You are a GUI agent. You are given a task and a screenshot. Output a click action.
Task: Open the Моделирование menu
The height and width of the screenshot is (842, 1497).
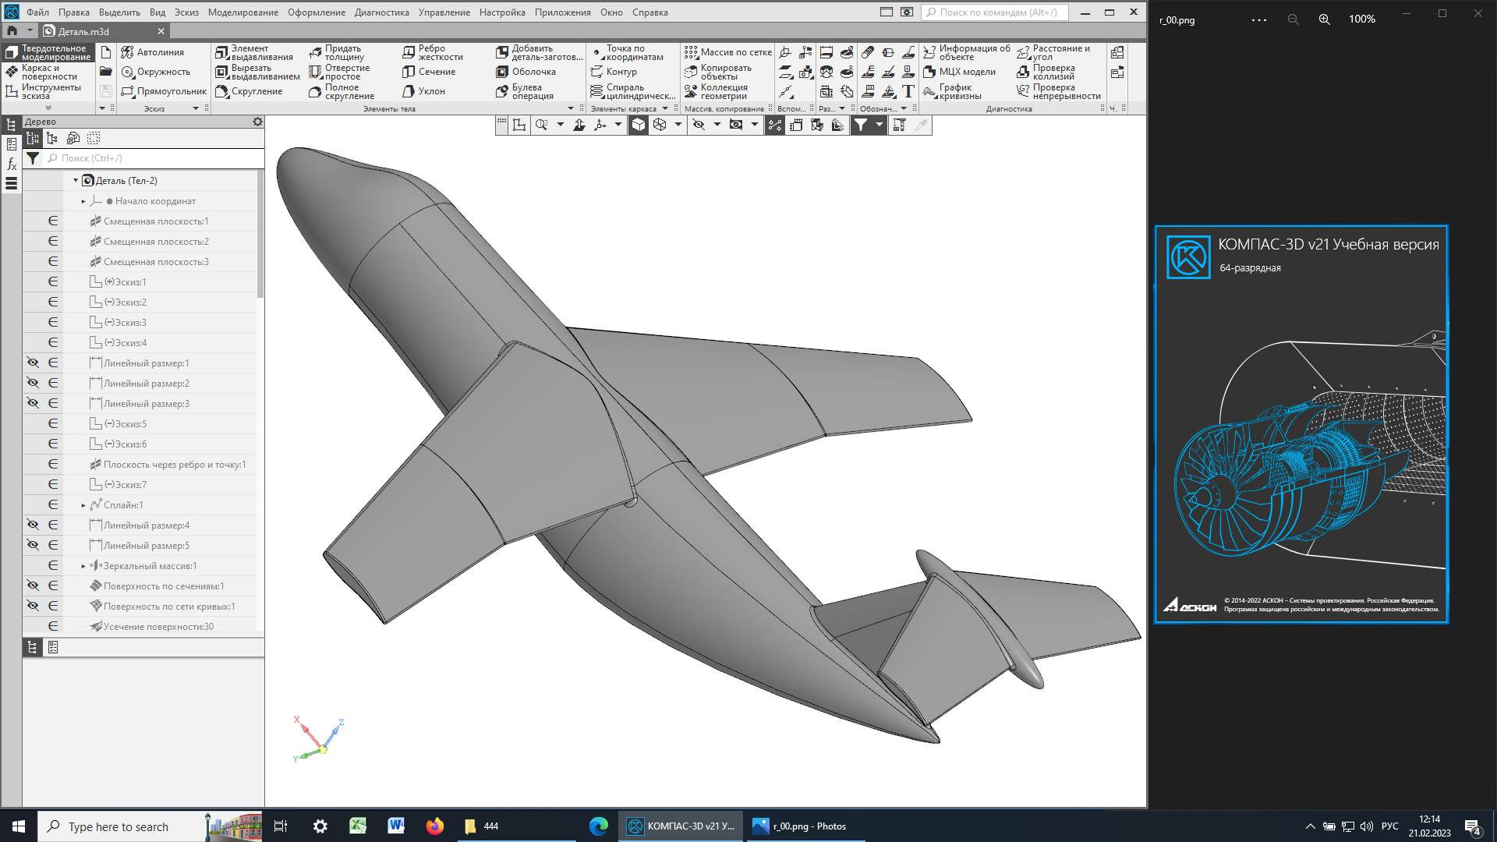tap(243, 12)
